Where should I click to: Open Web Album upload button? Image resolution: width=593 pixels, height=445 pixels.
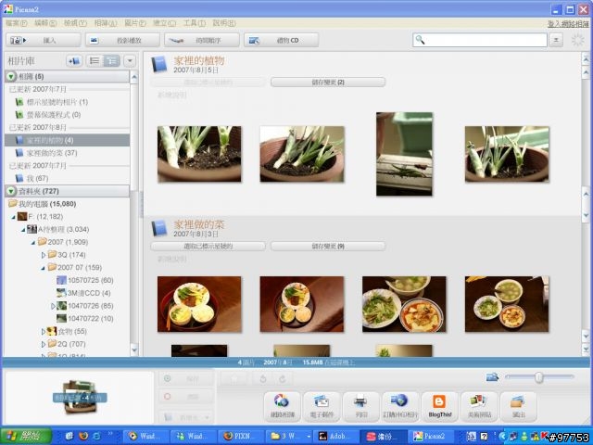pos(283,406)
